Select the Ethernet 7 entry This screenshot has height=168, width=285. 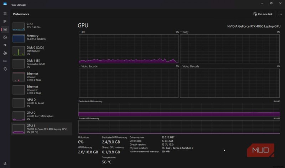coord(41,90)
